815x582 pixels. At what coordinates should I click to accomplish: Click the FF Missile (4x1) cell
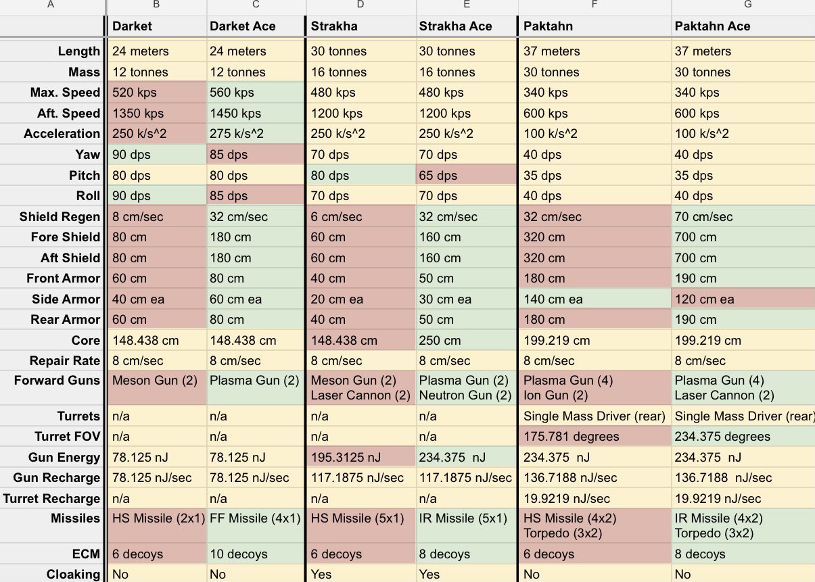click(x=256, y=519)
